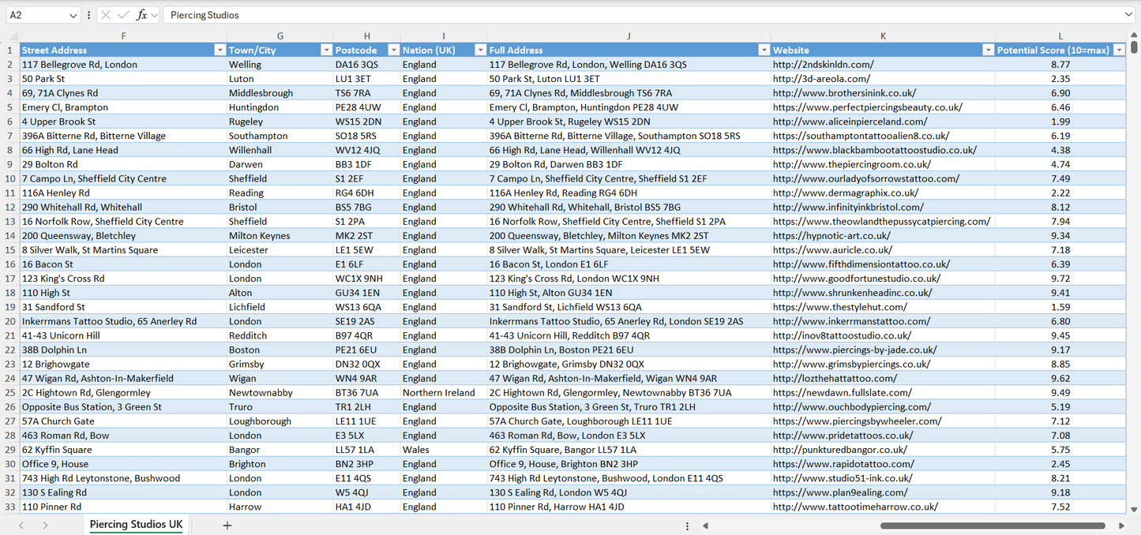The width and height of the screenshot is (1141, 535).
Task: Expand the formula bar with the chevron
Action: click(1128, 15)
